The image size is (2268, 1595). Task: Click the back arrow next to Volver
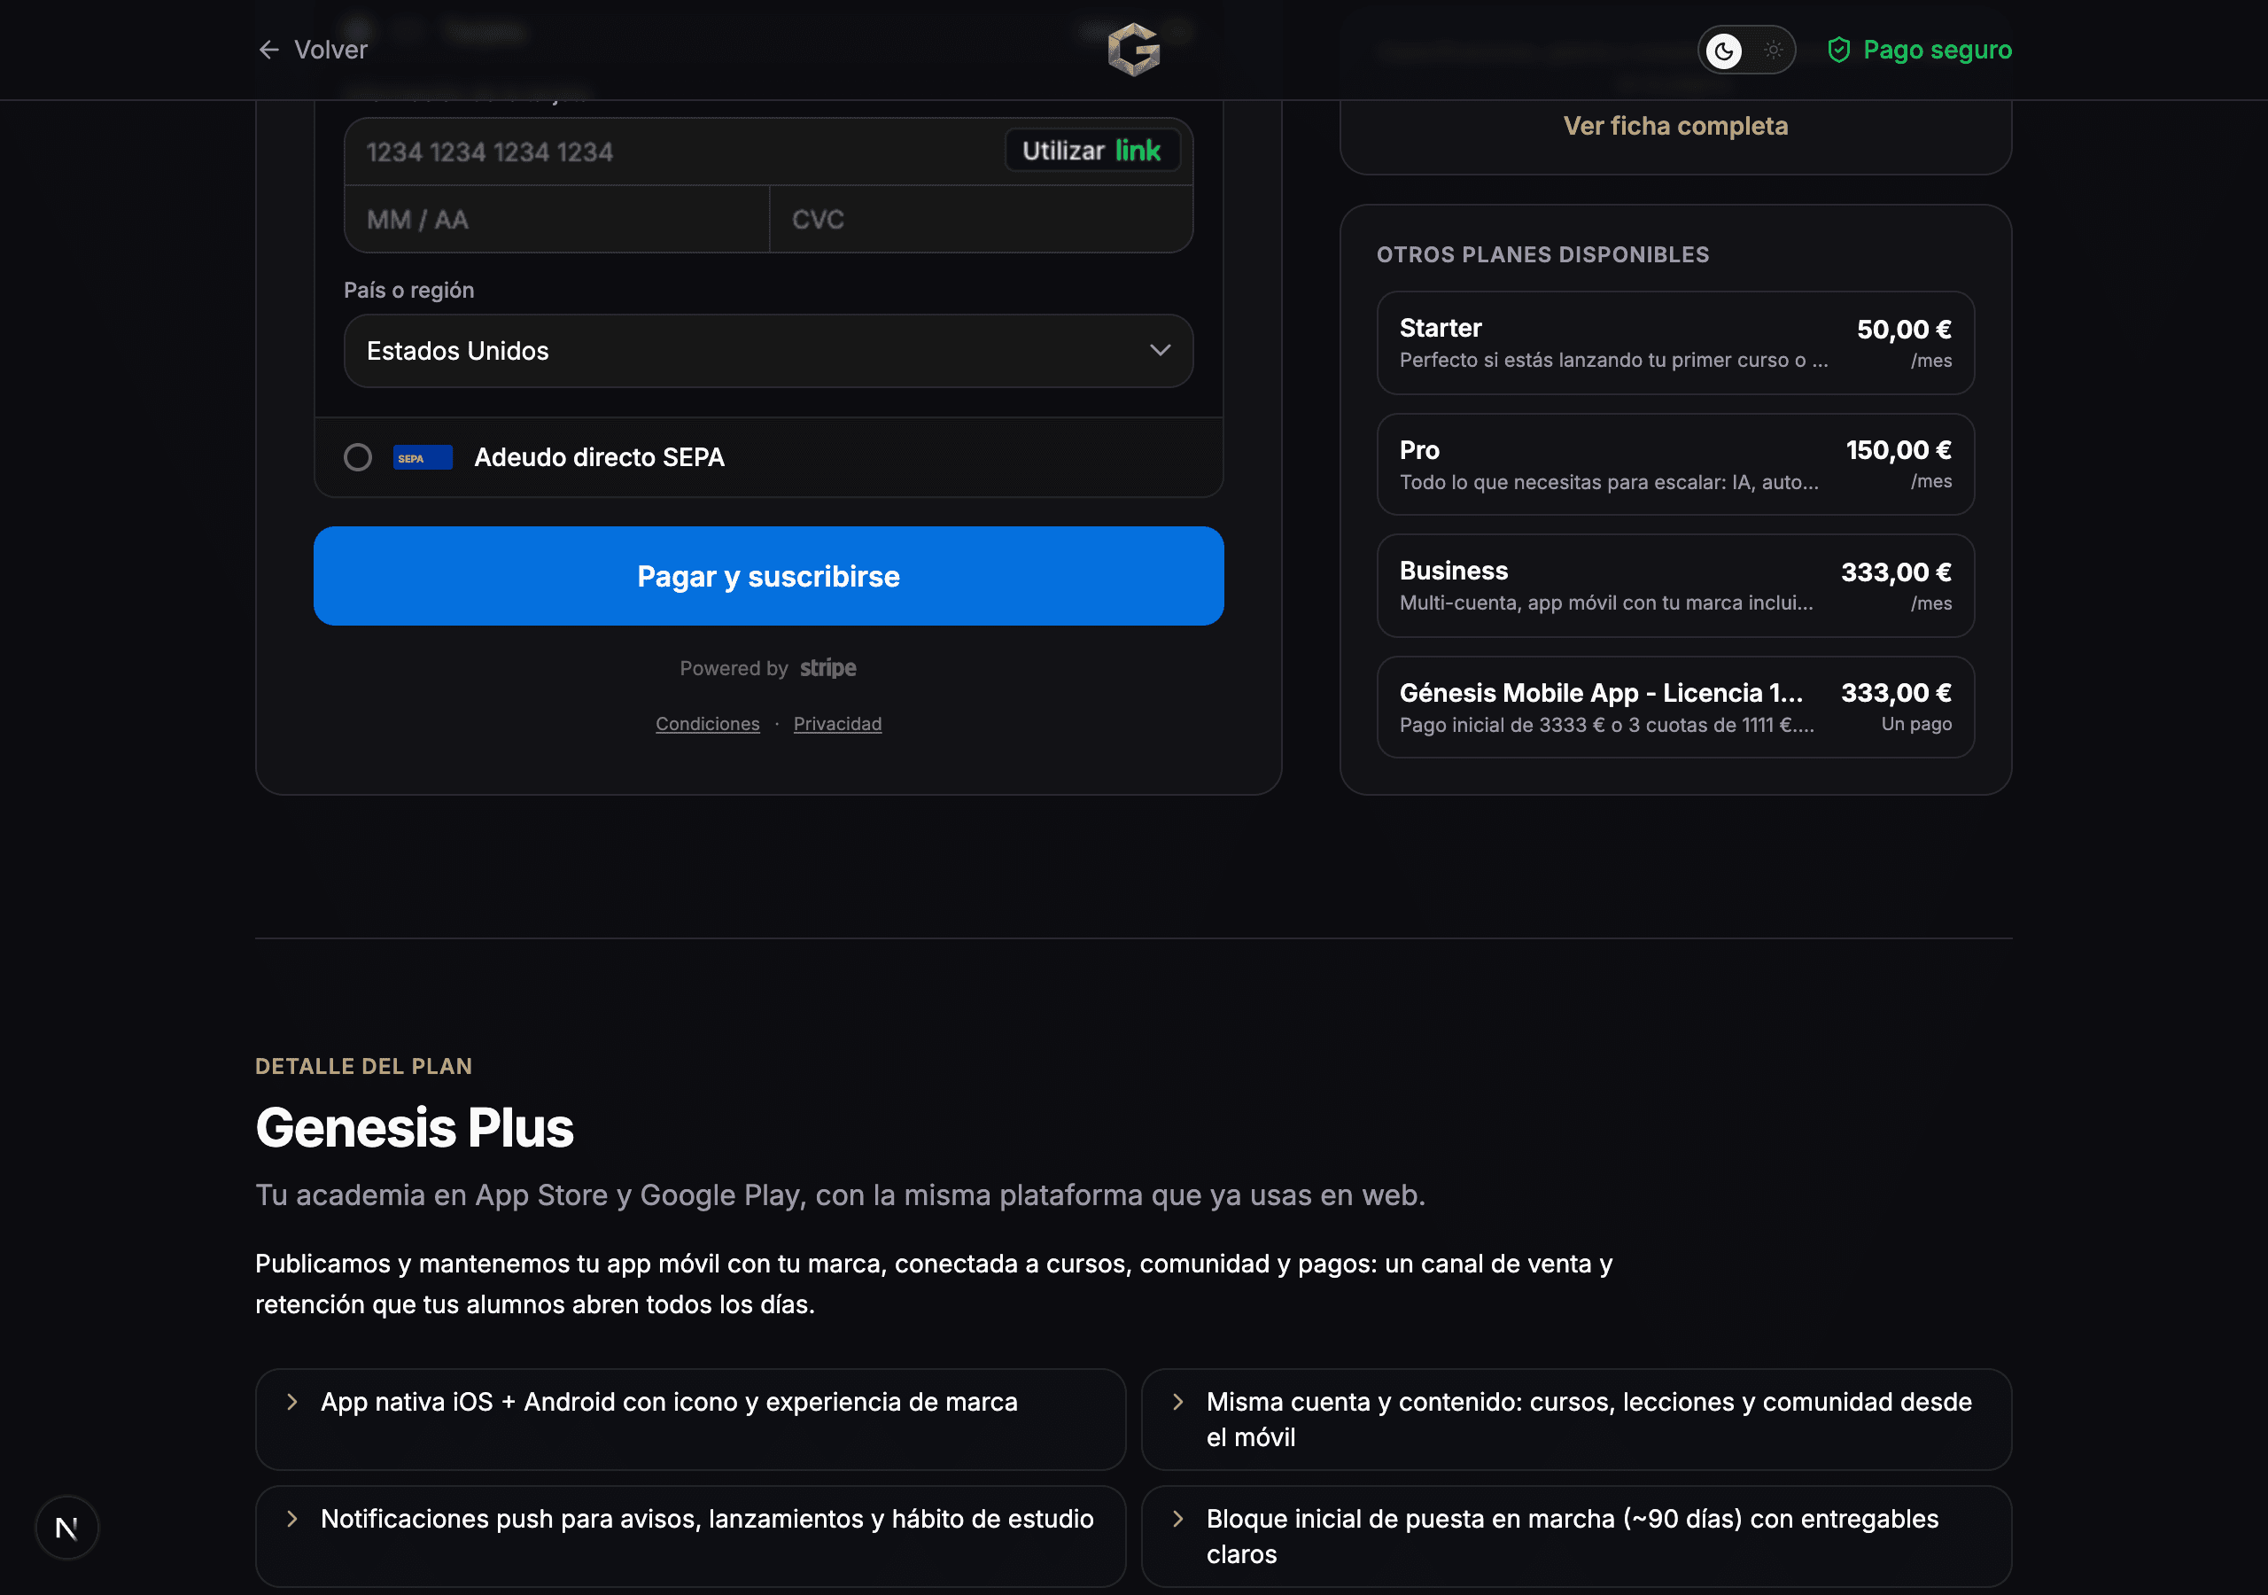pyautogui.click(x=268, y=50)
